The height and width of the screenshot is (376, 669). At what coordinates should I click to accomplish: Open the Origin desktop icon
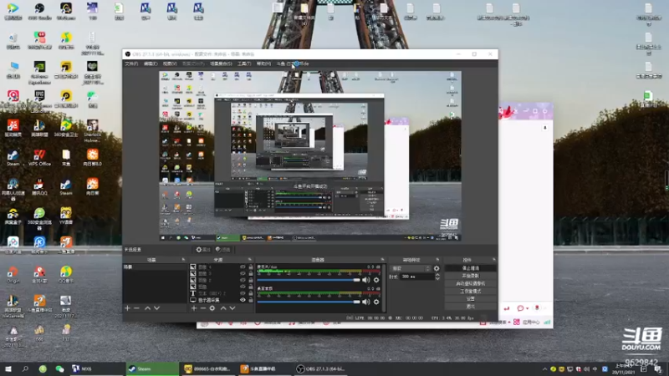(13, 274)
